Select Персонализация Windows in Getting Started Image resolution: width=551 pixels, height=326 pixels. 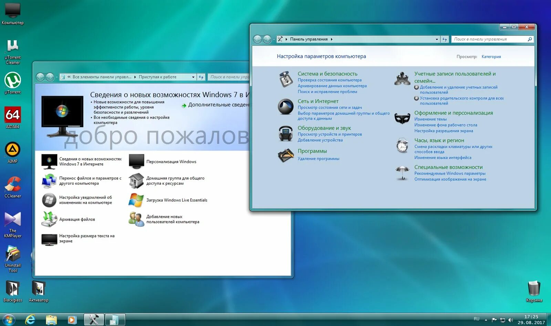(163, 162)
